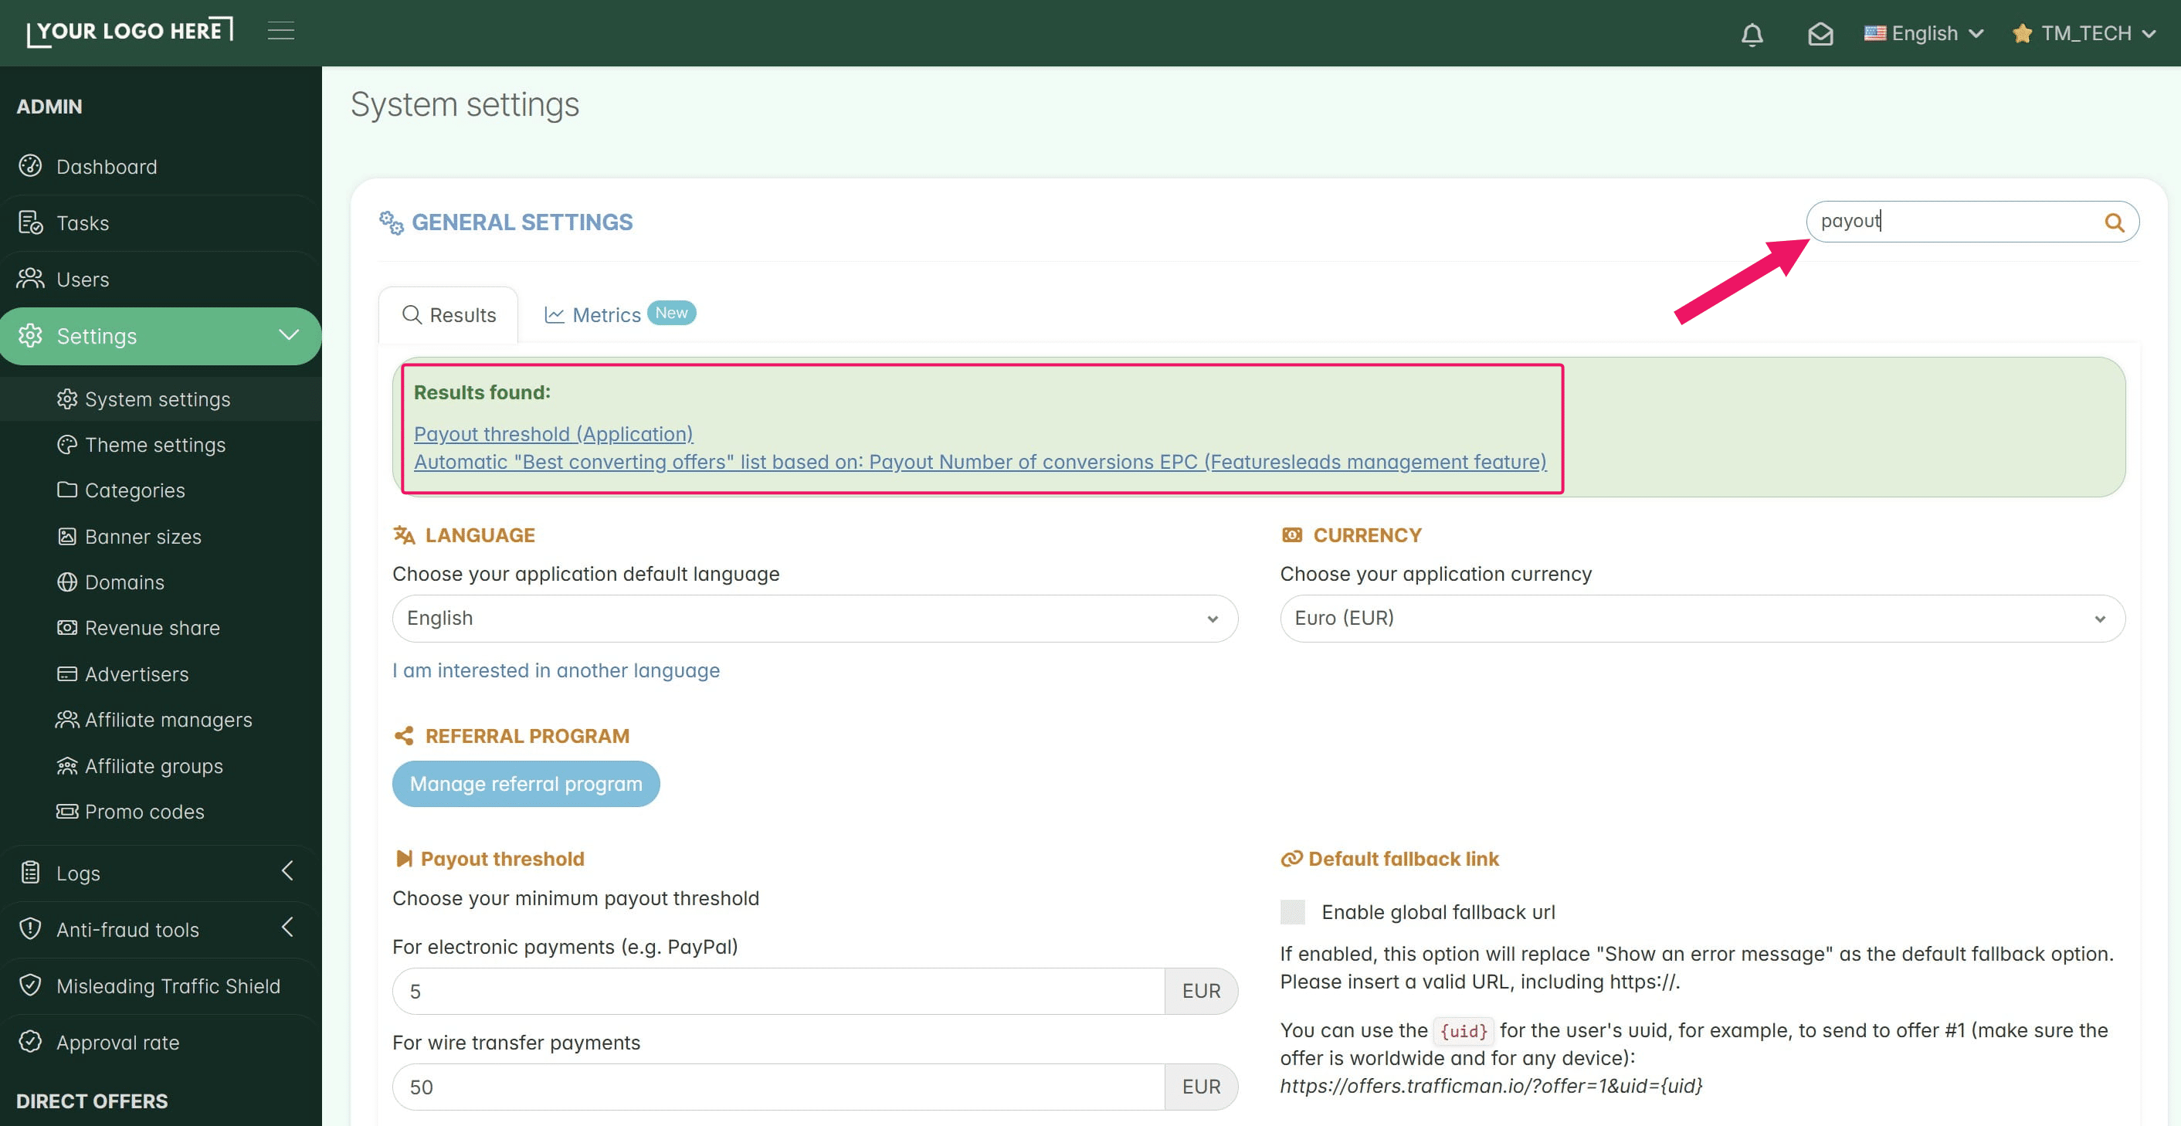Screen dimensions: 2181x1126
Task: Open Automatic Best converting offers result link
Action: [979, 461]
